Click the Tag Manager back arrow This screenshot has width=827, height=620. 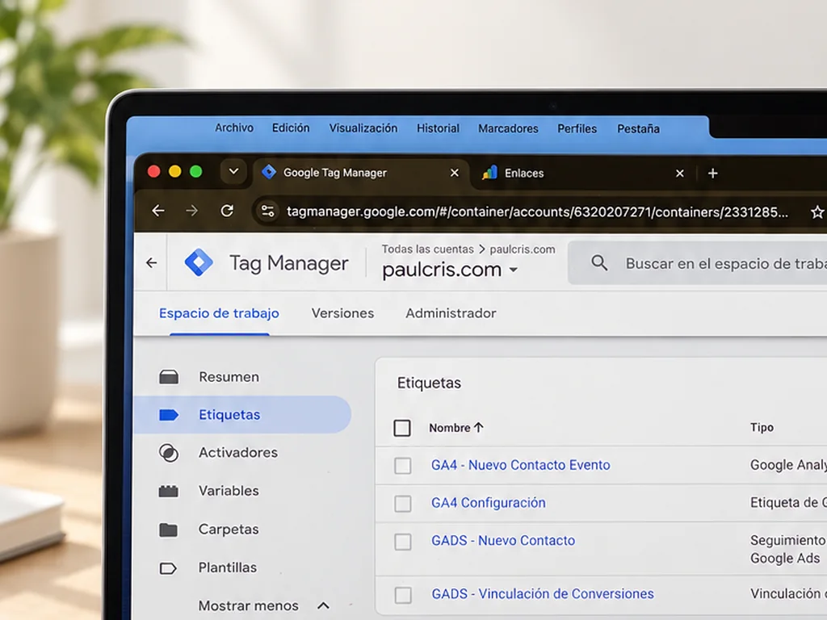point(151,262)
